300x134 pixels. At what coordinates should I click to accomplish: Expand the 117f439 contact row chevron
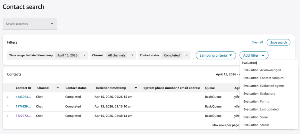[8, 106]
